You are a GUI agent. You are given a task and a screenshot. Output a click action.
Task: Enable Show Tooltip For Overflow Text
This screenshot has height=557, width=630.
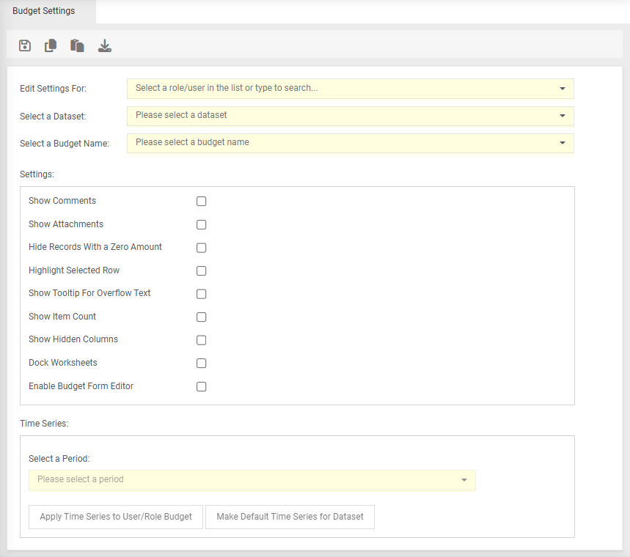tap(201, 294)
